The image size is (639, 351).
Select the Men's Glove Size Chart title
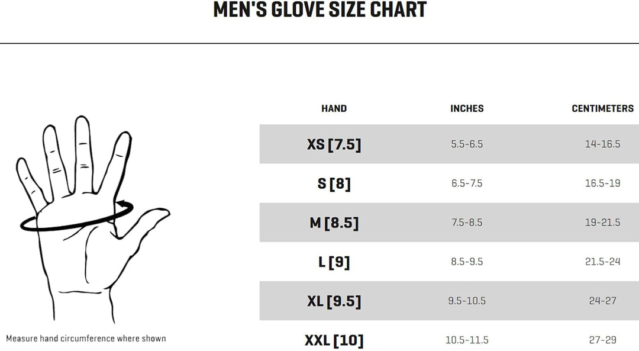320,10
